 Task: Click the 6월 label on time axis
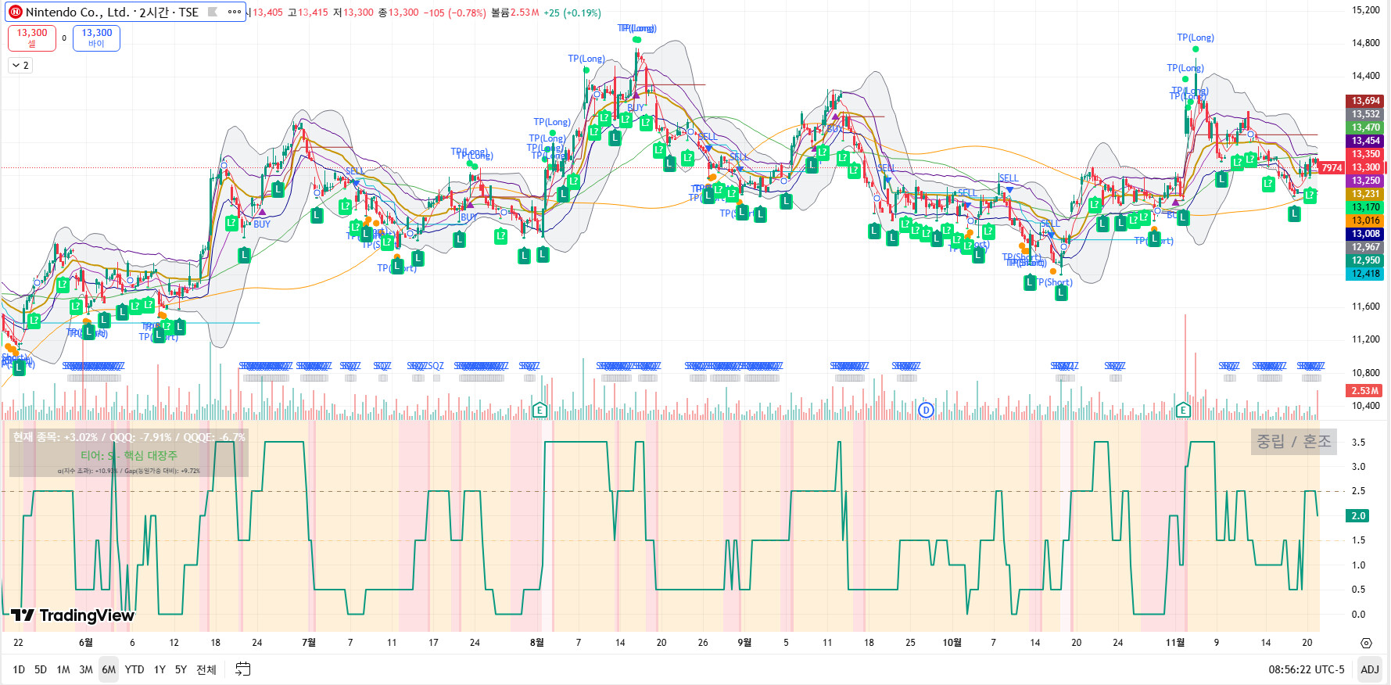(x=86, y=643)
